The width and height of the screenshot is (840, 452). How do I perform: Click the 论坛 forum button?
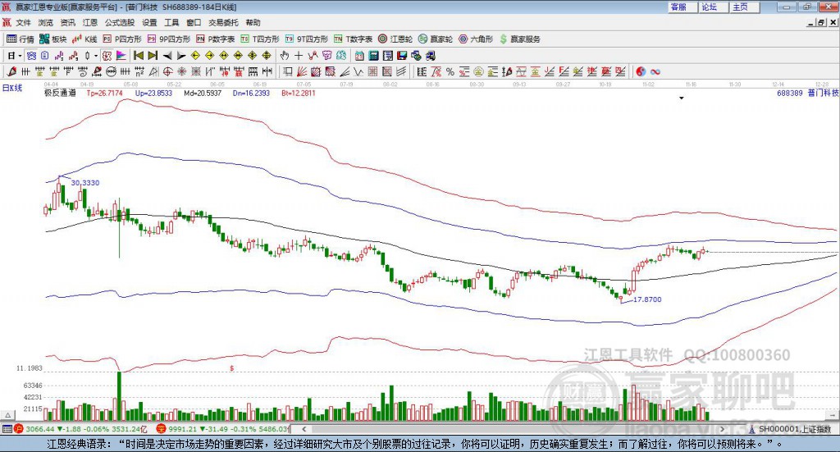[x=714, y=7]
